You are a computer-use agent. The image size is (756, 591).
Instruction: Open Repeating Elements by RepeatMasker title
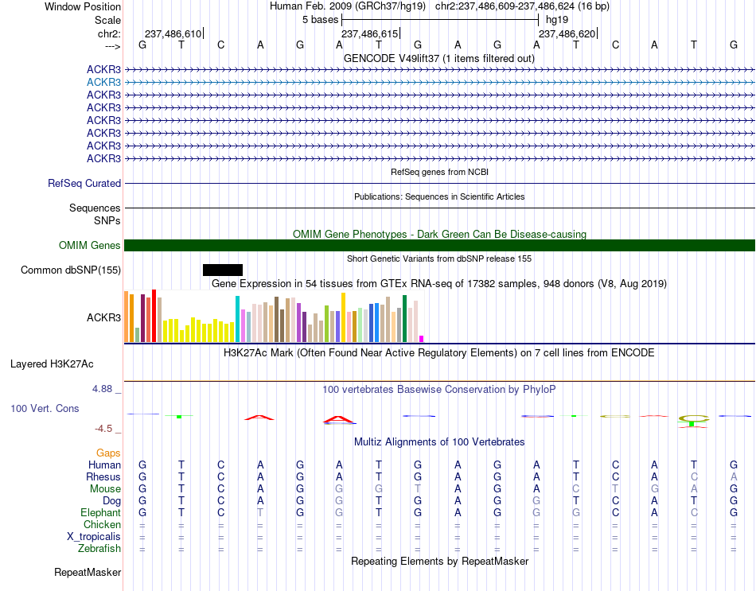[x=439, y=561]
